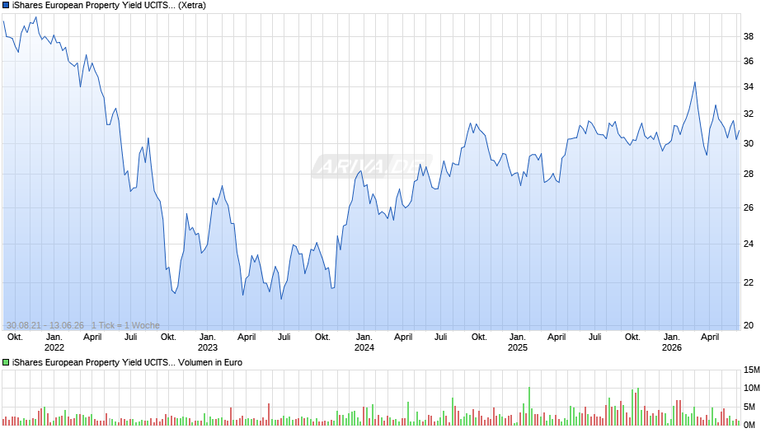775x433 pixels.
Task: Click the tallest green volume bar in early 2025
Action: tap(528, 406)
